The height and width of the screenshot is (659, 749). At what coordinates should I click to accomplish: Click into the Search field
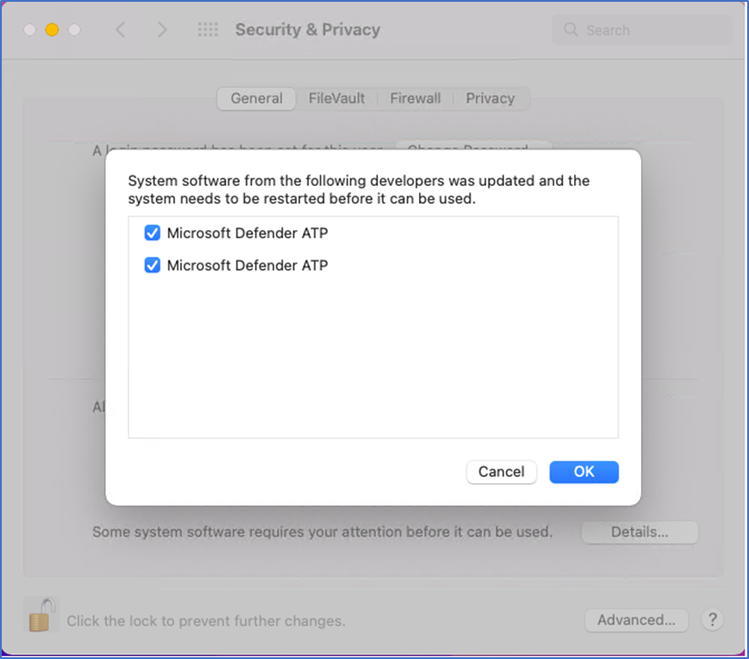click(x=641, y=30)
